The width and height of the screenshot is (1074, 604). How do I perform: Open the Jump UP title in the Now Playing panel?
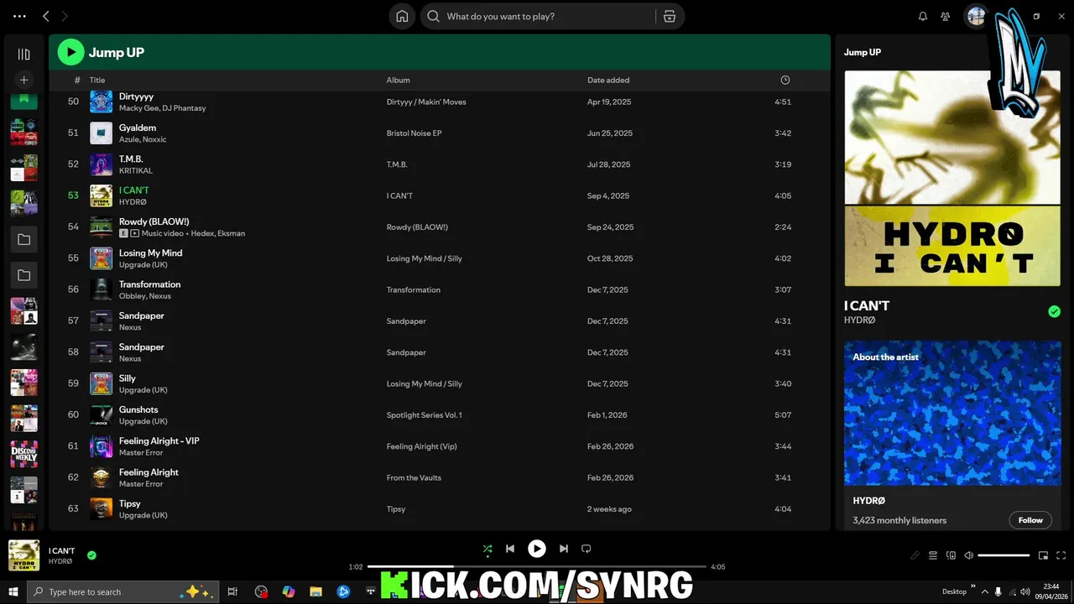pos(863,52)
